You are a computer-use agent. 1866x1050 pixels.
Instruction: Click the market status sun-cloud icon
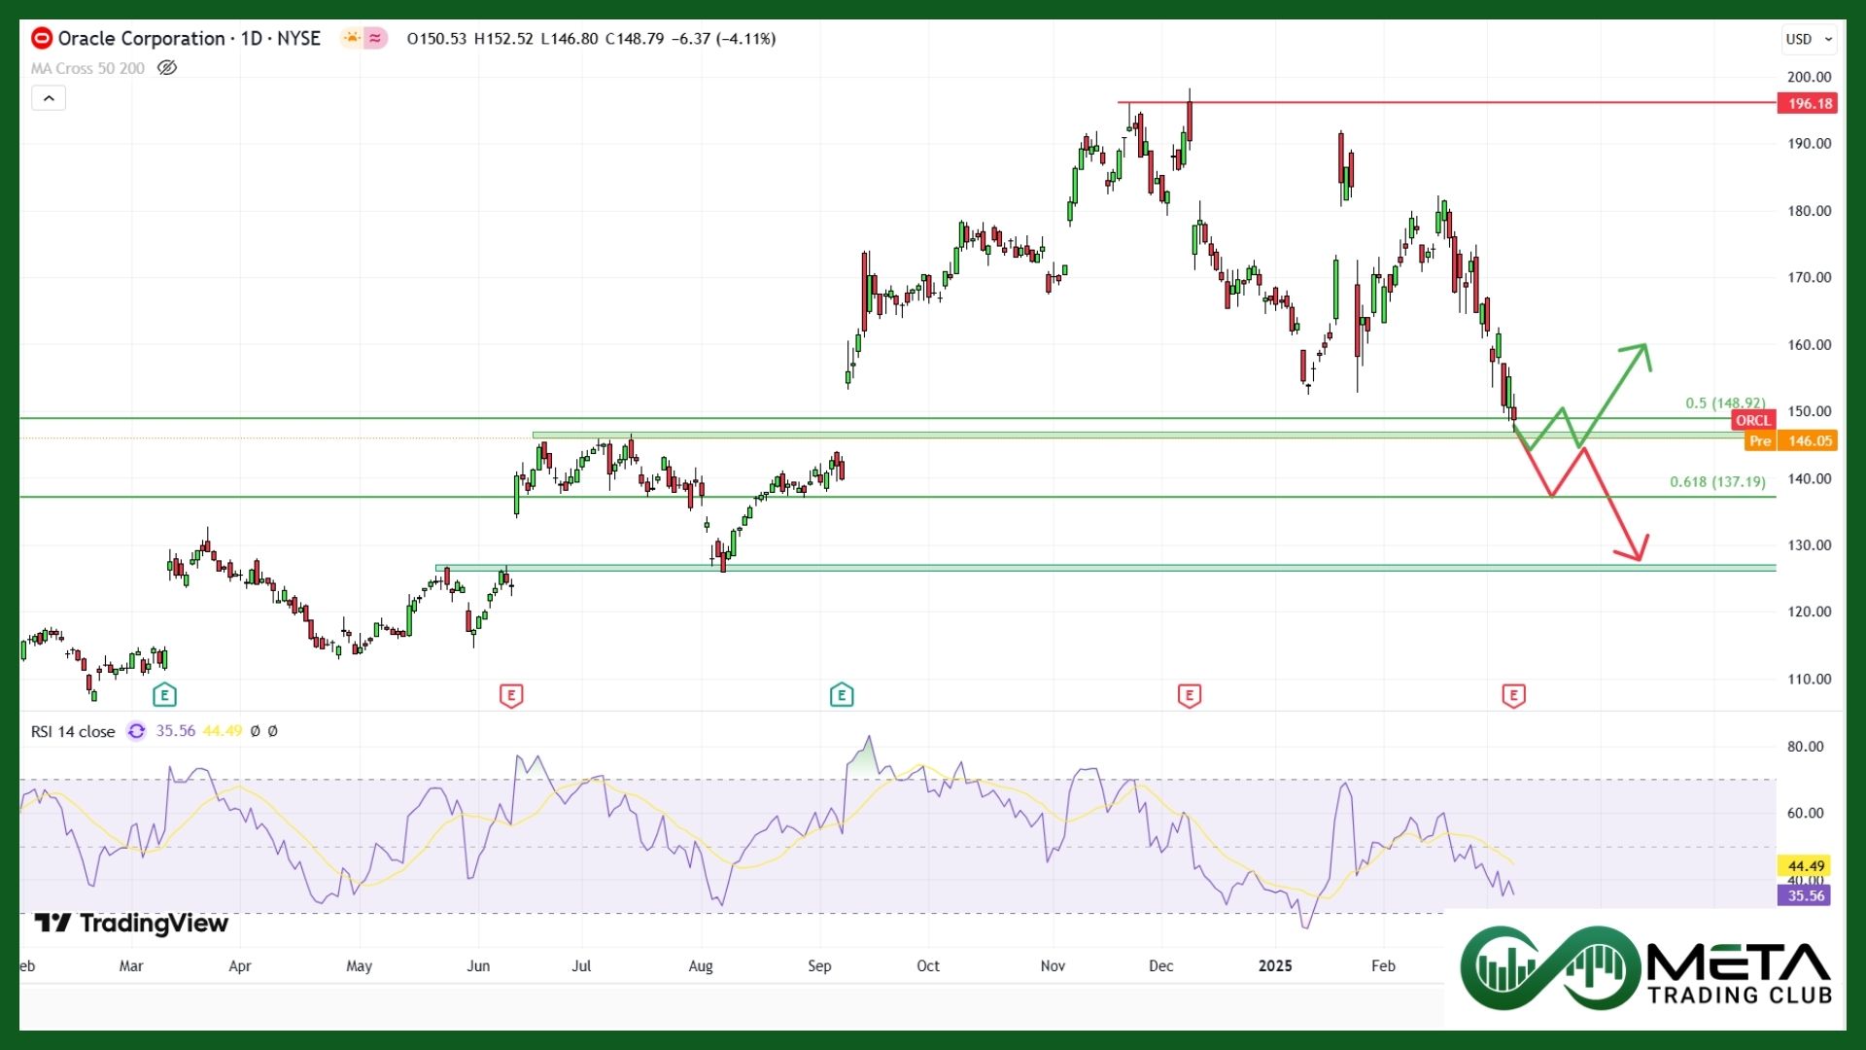(x=351, y=39)
